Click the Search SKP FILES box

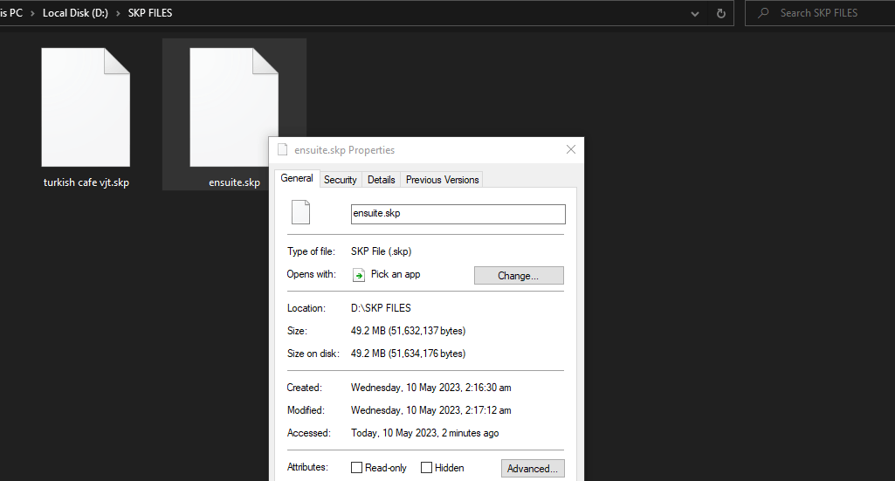coord(820,13)
